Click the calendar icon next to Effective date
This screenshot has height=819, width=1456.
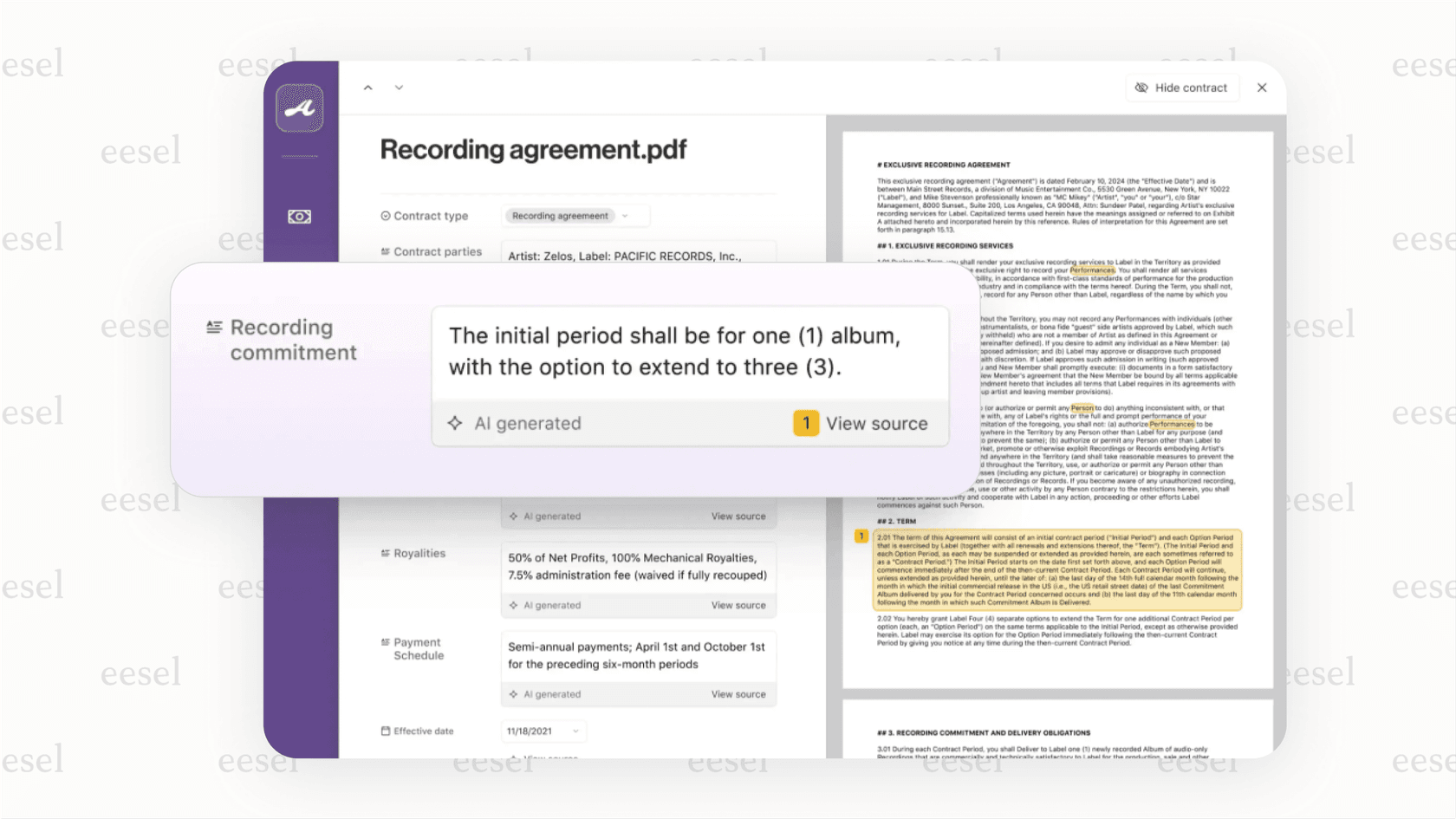384,731
